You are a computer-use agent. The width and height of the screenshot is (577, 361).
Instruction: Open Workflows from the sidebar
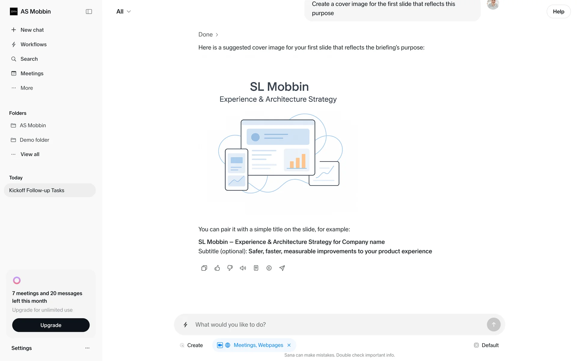[33, 45]
